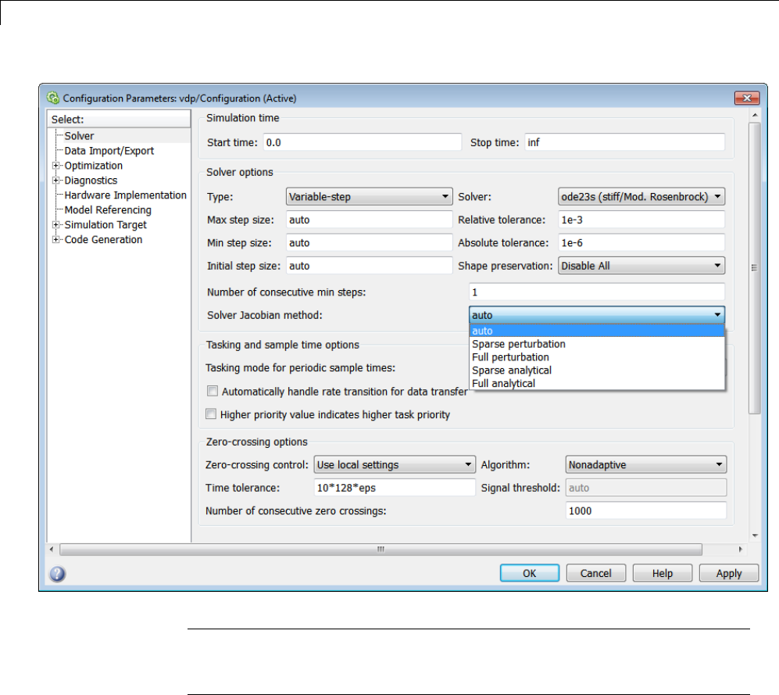Click Number of consecutive zero crossings field
The height and width of the screenshot is (695, 779).
[x=646, y=511]
